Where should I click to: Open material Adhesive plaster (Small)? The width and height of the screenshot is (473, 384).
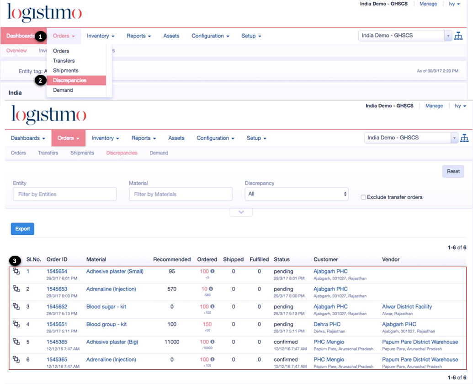(x=115, y=271)
